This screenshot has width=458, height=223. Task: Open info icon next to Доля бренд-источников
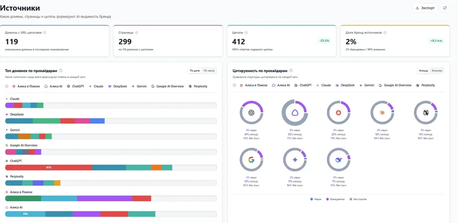click(x=385, y=33)
